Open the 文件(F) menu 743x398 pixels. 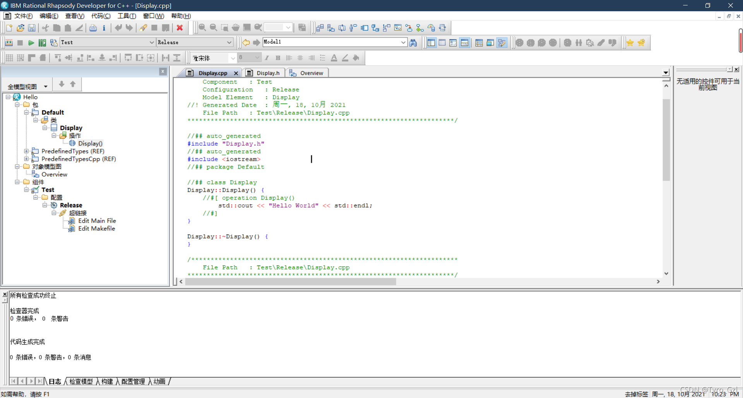click(x=23, y=16)
